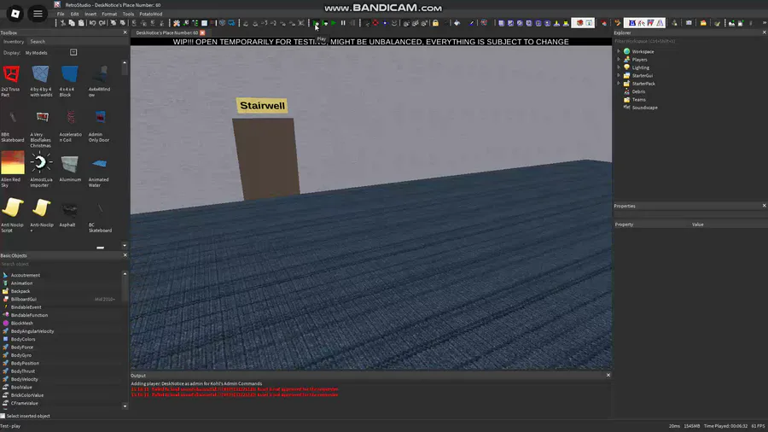Select the Acceleration Coil model
Image resolution: width=768 pixels, height=432 pixels.
point(71,126)
